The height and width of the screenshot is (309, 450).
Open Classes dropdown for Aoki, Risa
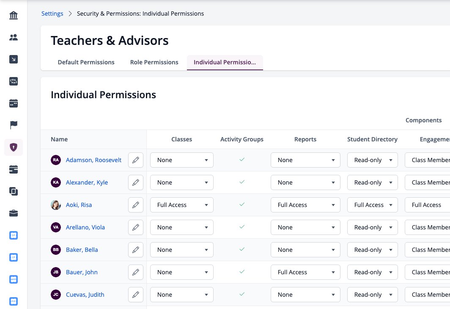pyautogui.click(x=182, y=205)
